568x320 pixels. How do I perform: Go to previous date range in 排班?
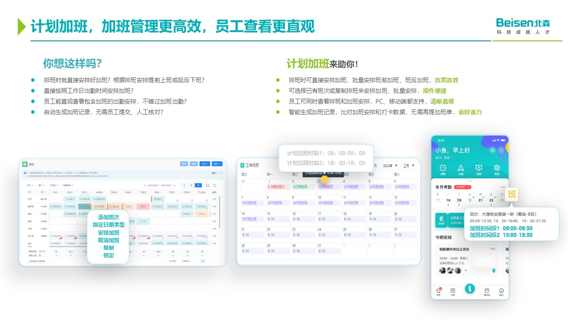(x=145, y=185)
